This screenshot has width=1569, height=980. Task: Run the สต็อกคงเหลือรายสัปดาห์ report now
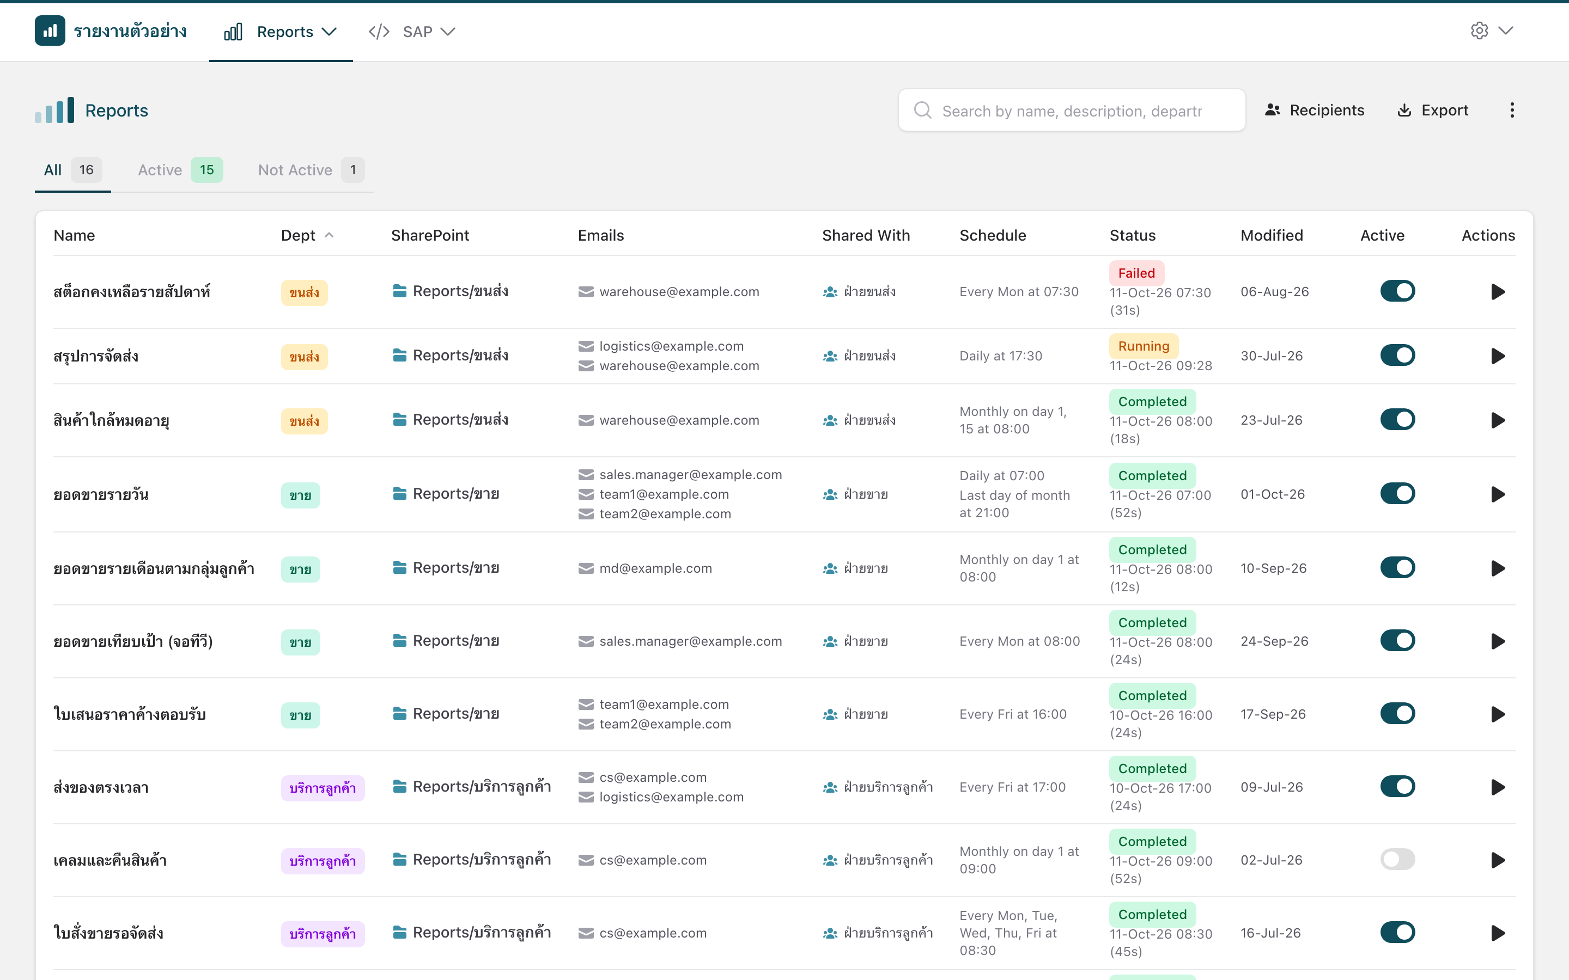click(1497, 292)
